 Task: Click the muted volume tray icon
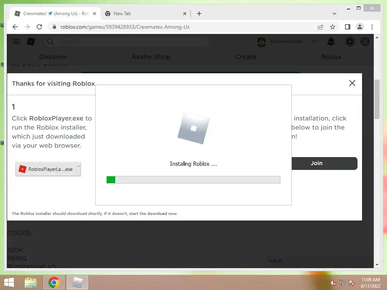333,283
